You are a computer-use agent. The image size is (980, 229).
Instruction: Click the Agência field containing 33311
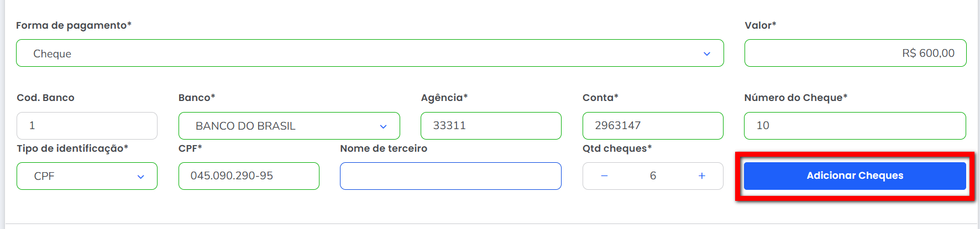(490, 126)
